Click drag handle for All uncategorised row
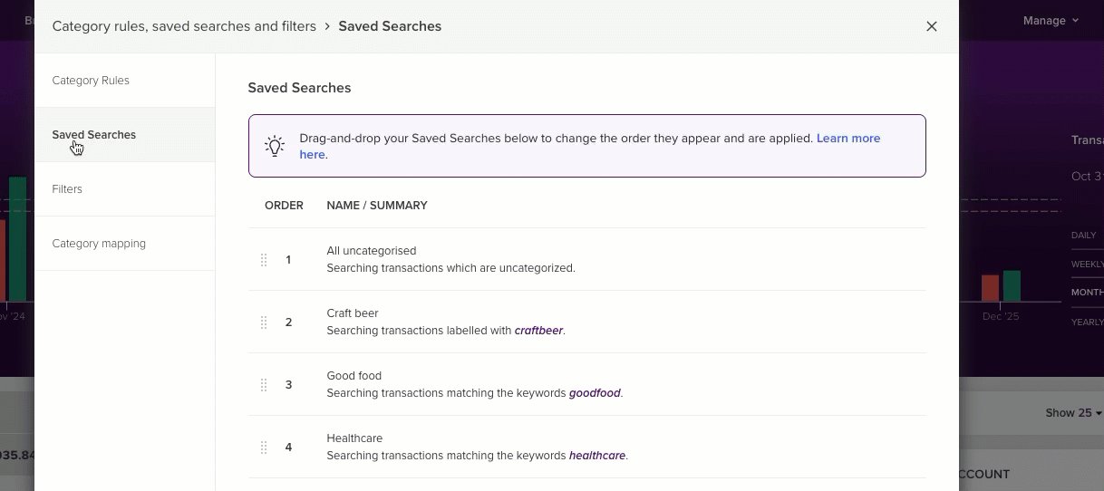This screenshot has width=1104, height=491. click(x=264, y=260)
